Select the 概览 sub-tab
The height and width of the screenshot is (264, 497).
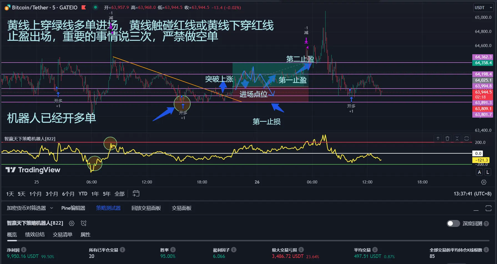point(12,235)
